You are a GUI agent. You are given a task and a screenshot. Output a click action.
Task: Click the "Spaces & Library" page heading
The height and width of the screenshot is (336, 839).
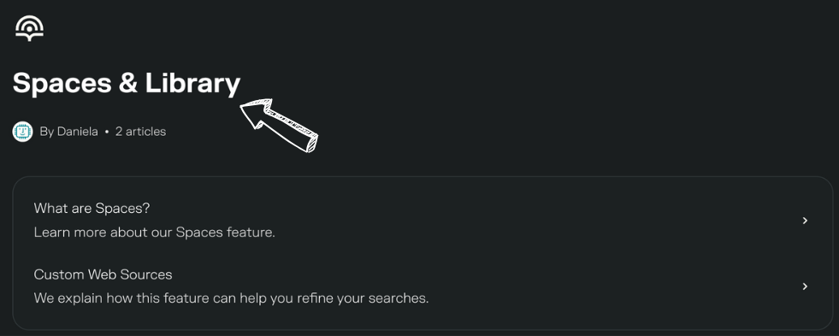pos(127,84)
